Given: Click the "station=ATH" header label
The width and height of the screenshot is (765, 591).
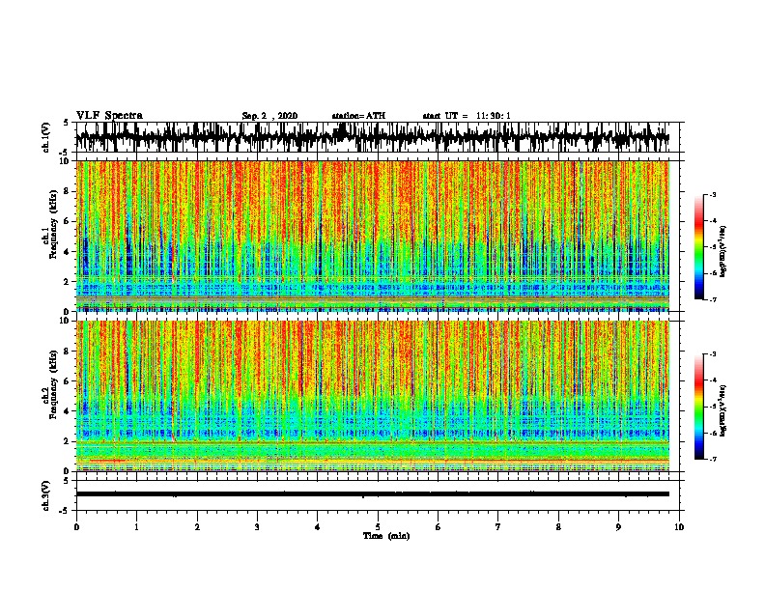Looking at the screenshot, I should click(x=358, y=116).
